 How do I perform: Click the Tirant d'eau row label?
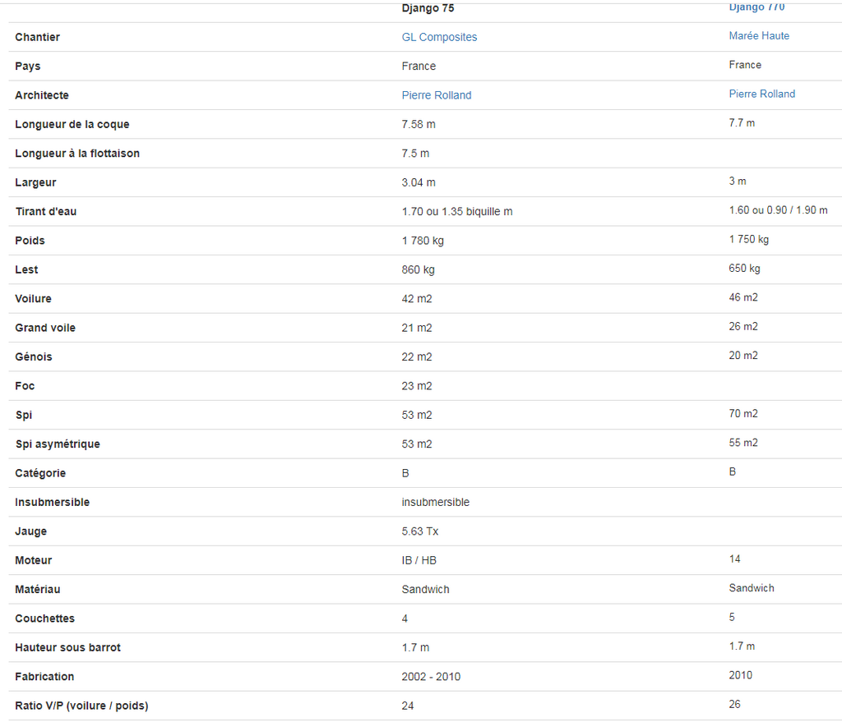46,211
